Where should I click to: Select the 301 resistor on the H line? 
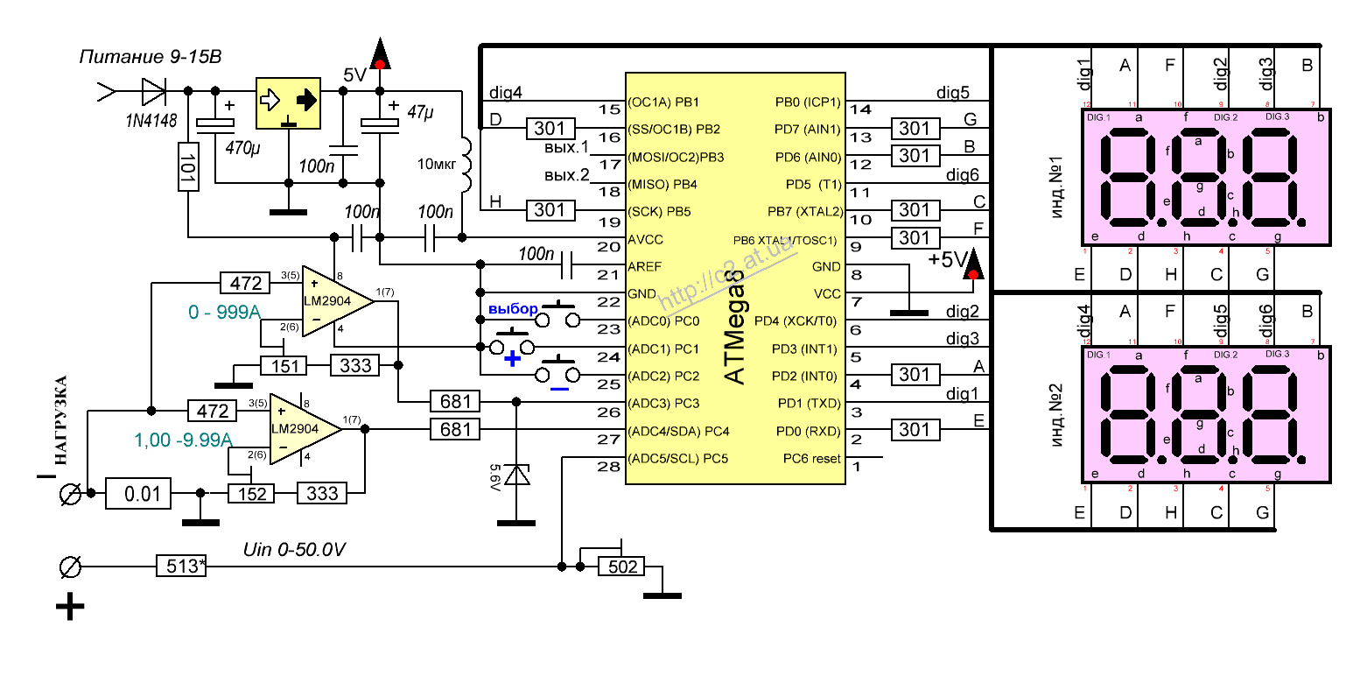550,210
